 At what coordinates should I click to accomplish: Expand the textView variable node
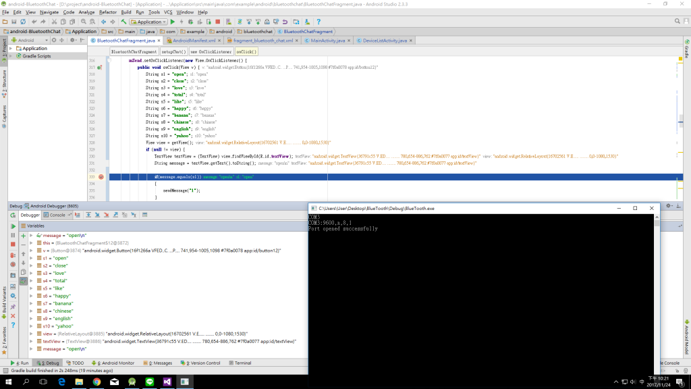pyautogui.click(x=31, y=341)
